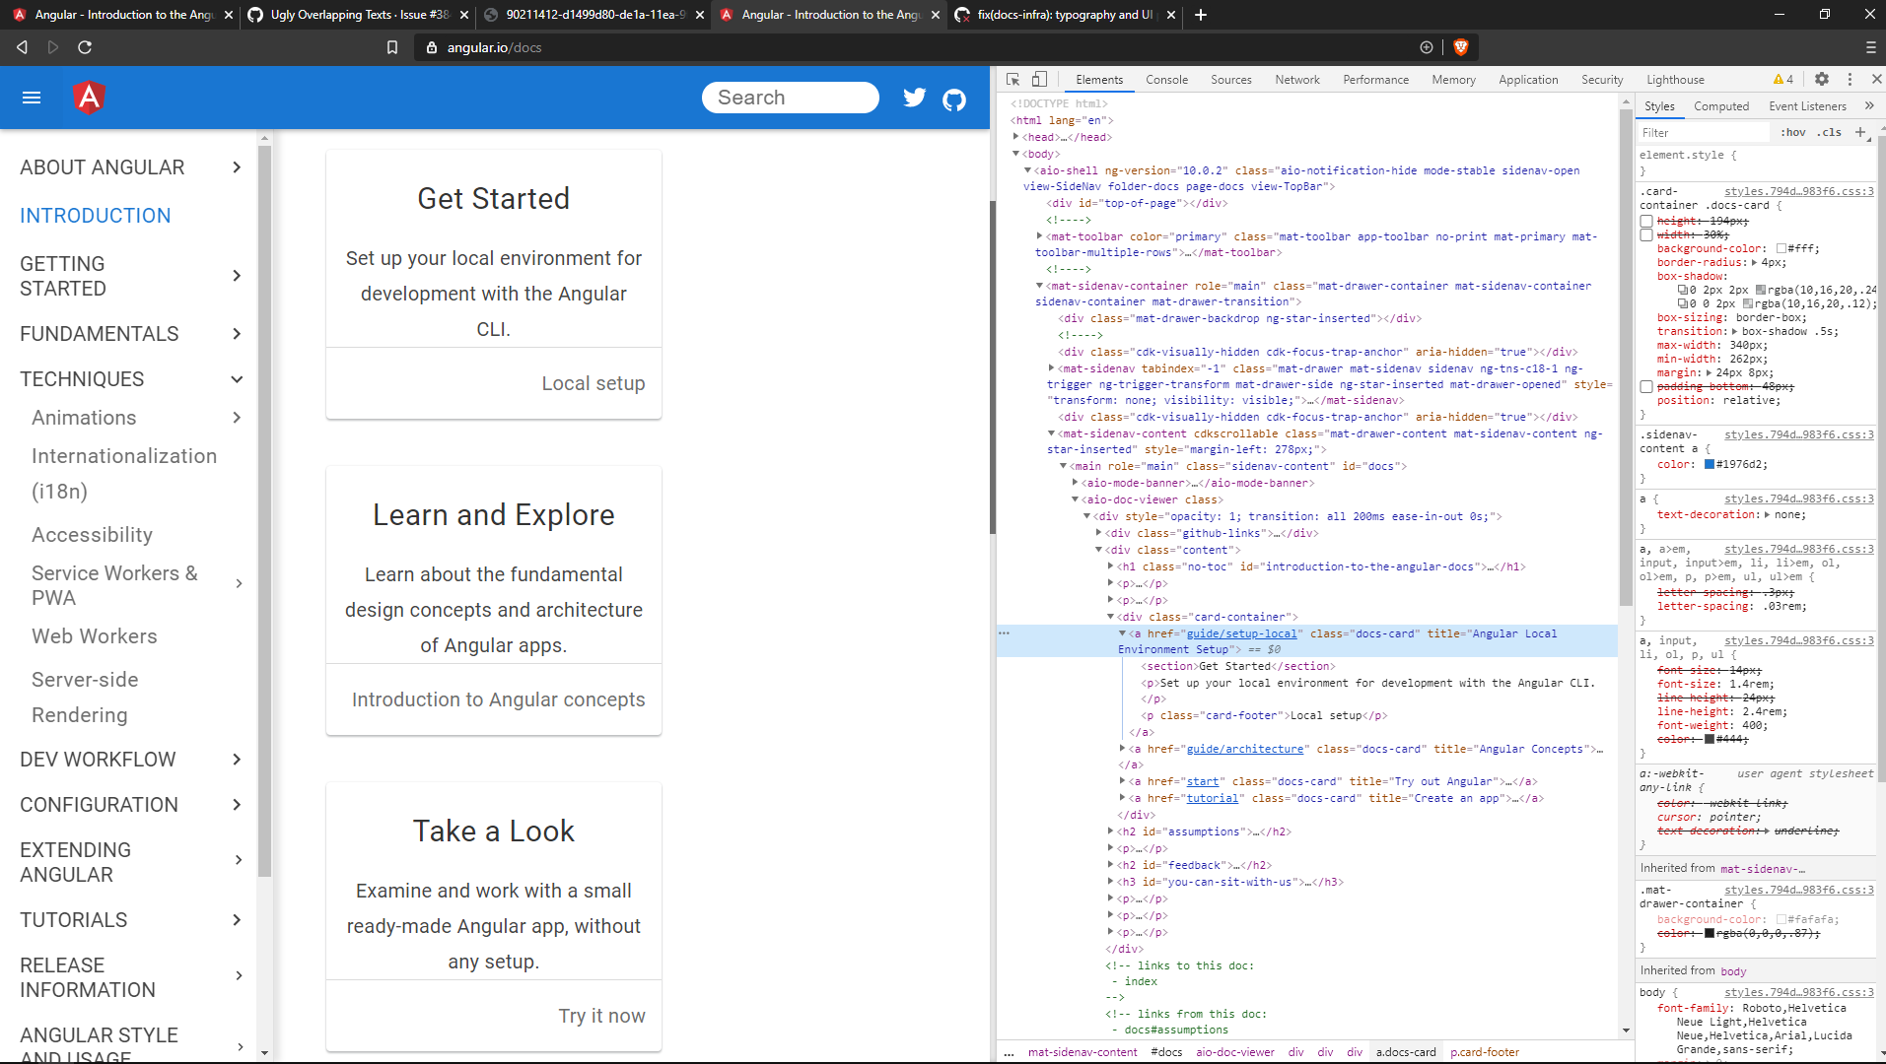Click inside the Search input field
The width and height of the screenshot is (1886, 1064).
tap(789, 98)
